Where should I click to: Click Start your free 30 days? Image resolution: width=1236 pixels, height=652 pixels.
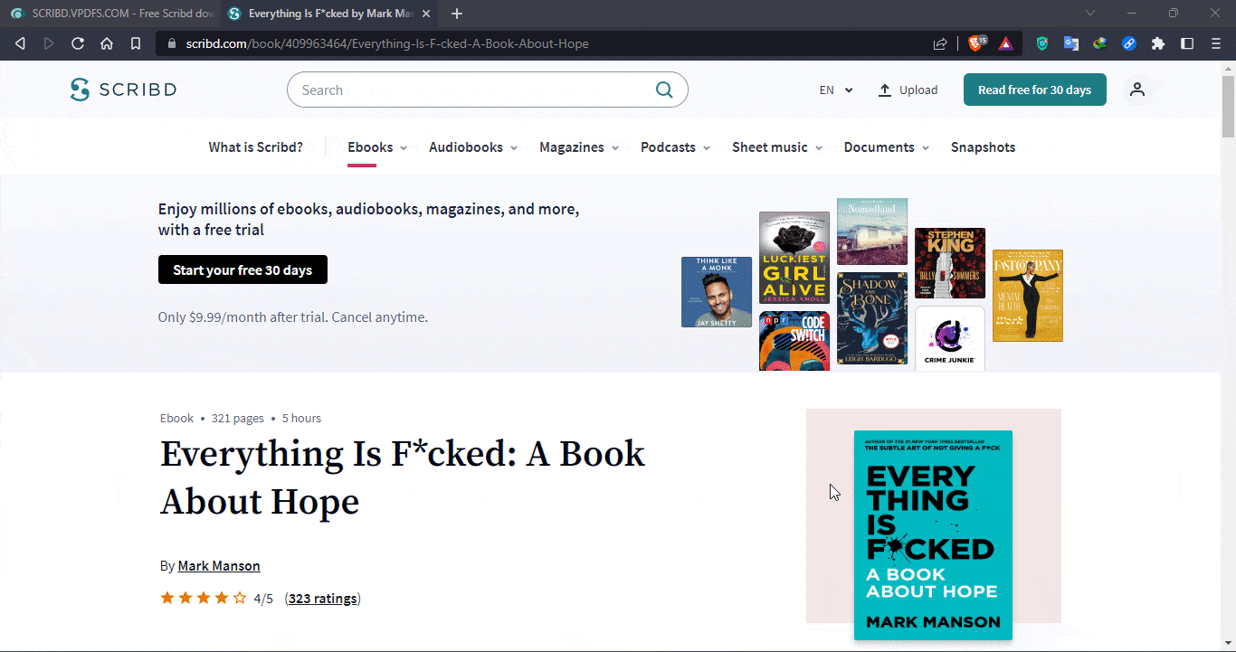click(242, 269)
